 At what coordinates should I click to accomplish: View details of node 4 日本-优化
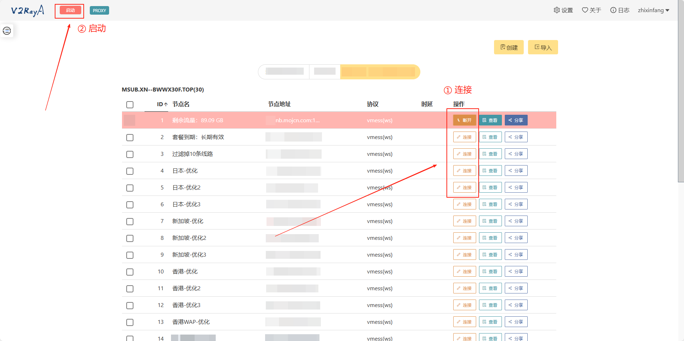point(490,171)
